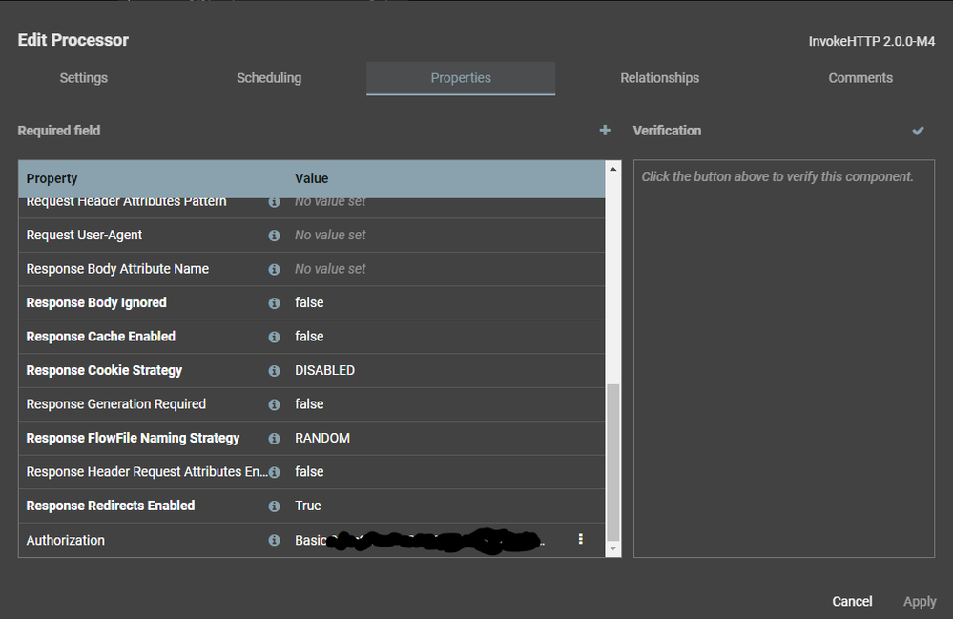
Task: Show info for Response Cache Enabled
Action: click(274, 337)
